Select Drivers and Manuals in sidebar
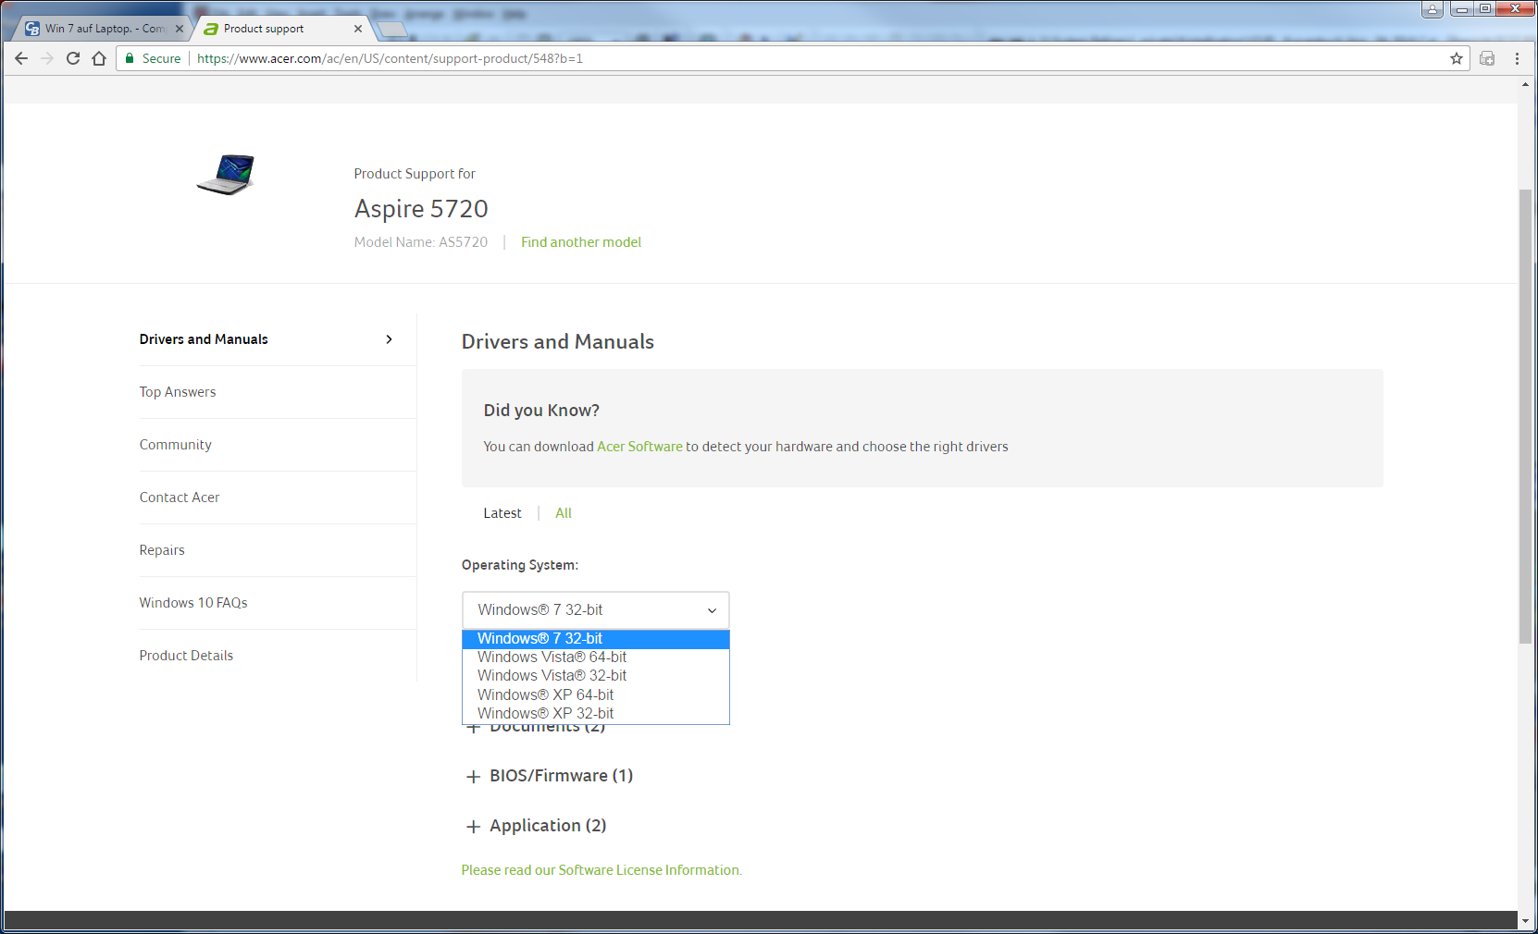This screenshot has width=1538, height=934. point(204,339)
